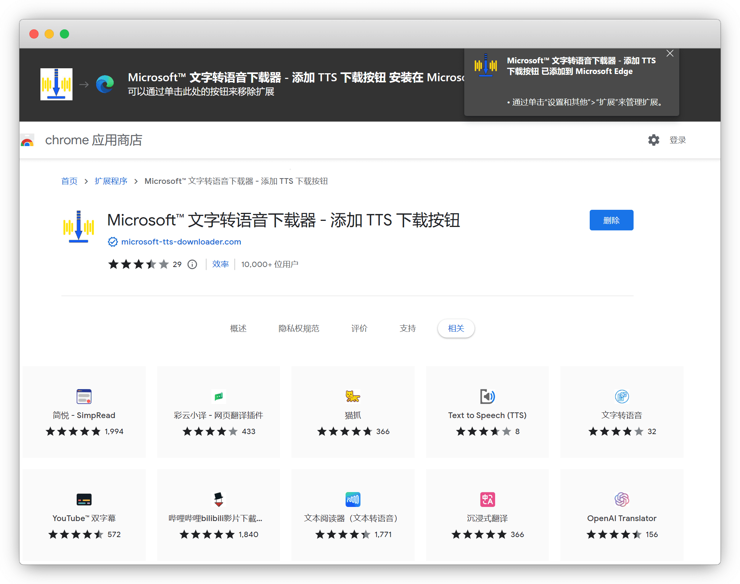Open the OpenAI Translator icon
Image resolution: width=740 pixels, height=584 pixels.
coord(622,499)
